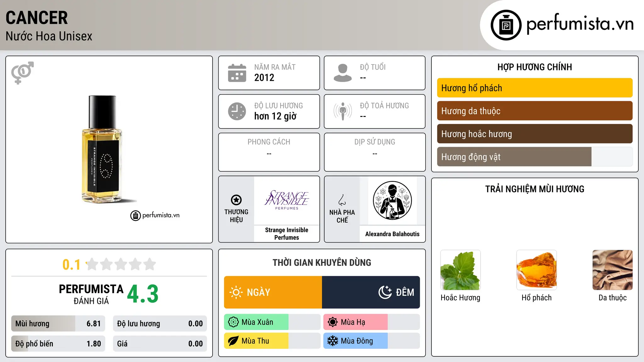Click the "THỜI GIAN KHUYÊN DÙNG" heading
The height and width of the screenshot is (362, 644).
coord(322,263)
